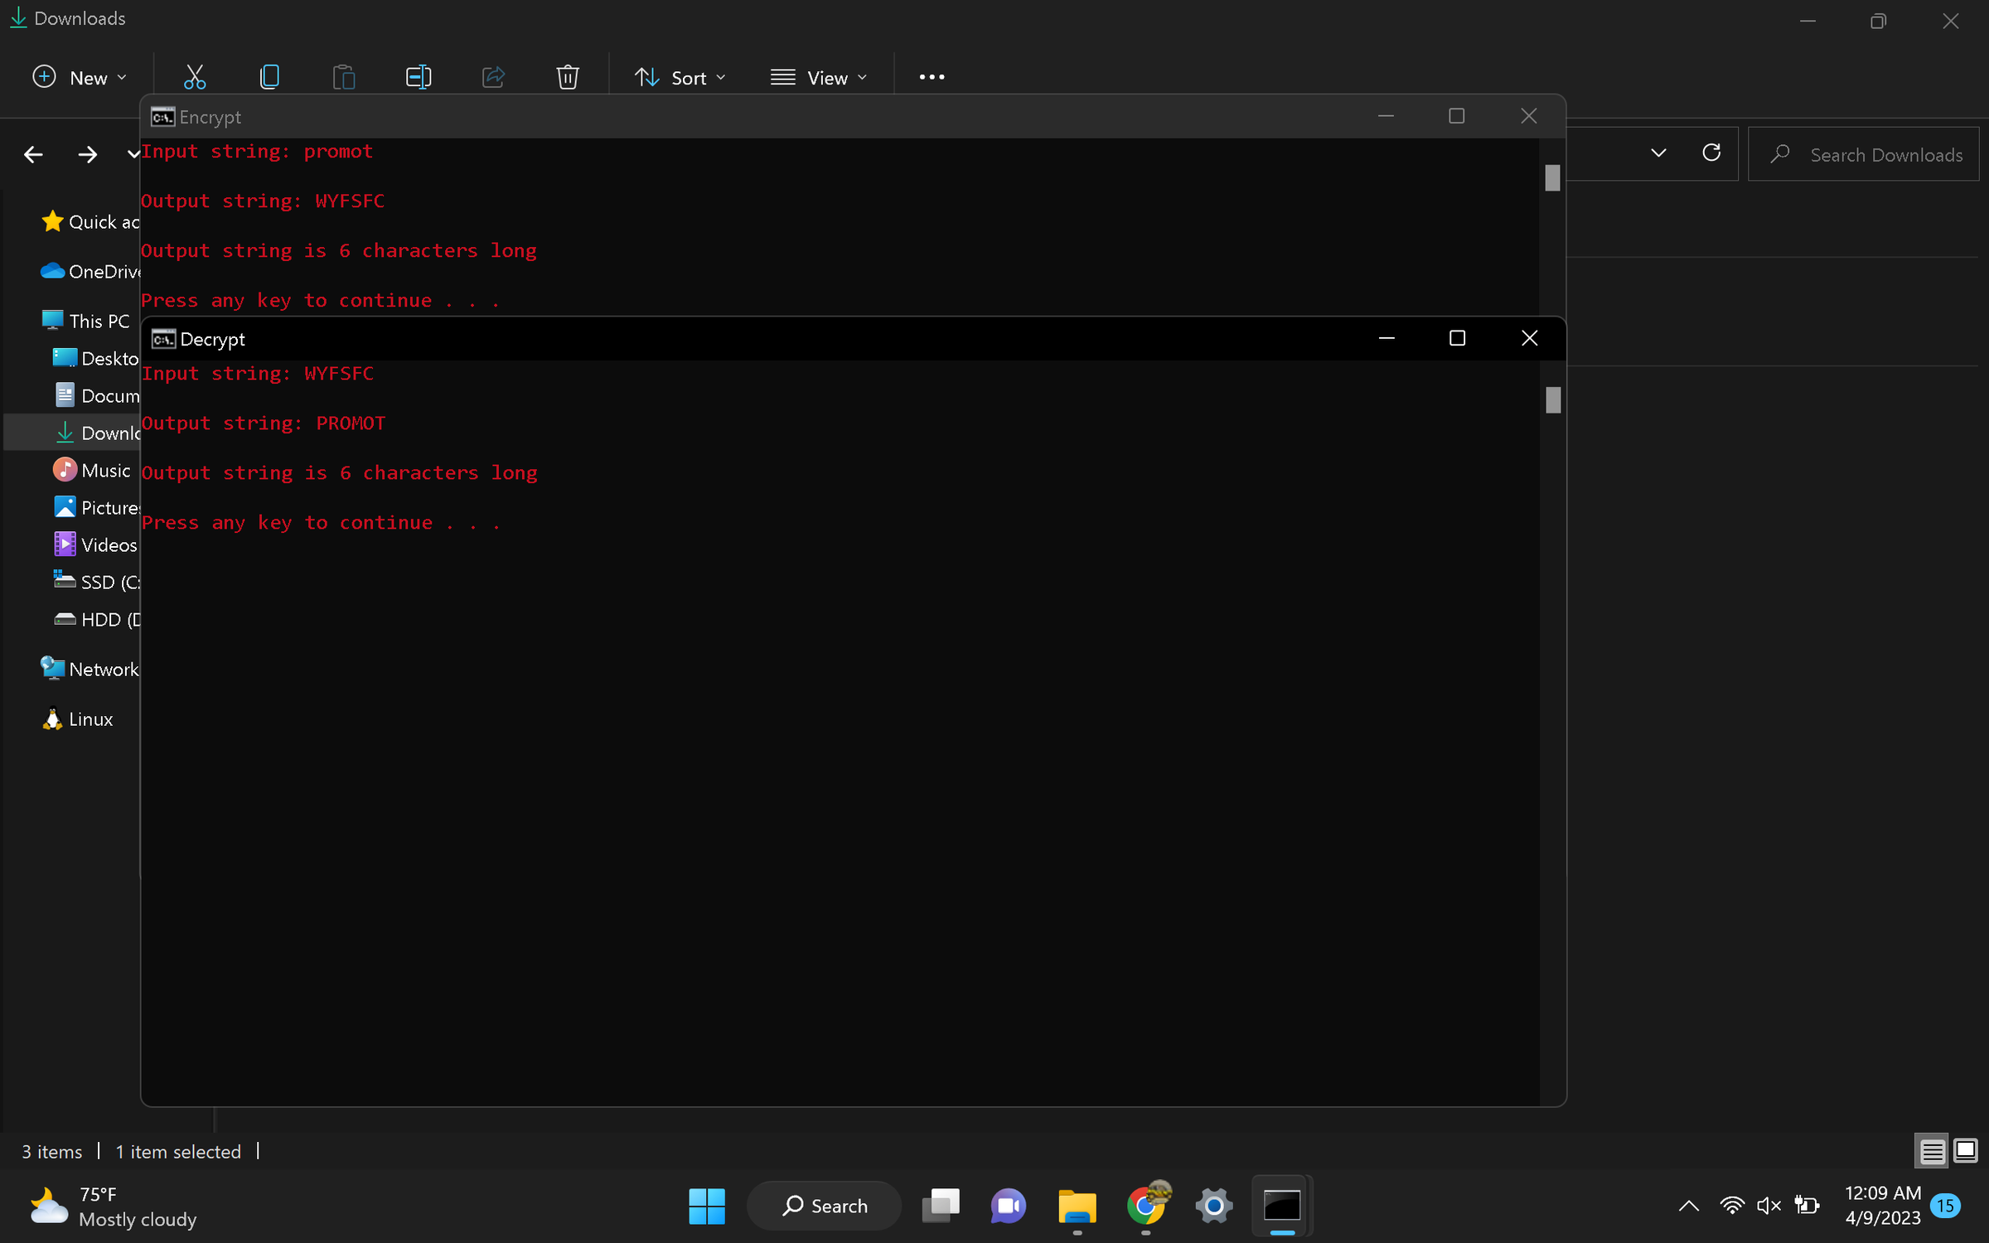1989x1243 pixels.
Task: Click the forward navigation button
Action: (87, 154)
